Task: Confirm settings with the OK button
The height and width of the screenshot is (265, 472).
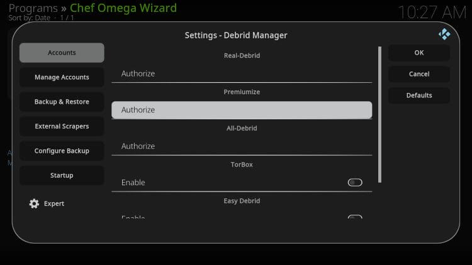Action: (419, 53)
